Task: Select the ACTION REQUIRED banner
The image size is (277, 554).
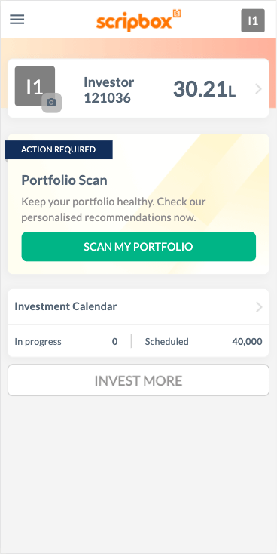Action: 59,149
